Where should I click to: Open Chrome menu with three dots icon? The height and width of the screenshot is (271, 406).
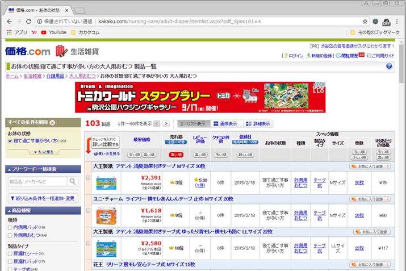coord(397,22)
